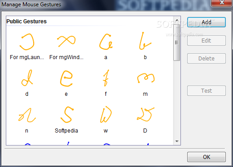The width and height of the screenshot is (233, 167).
Task: Click the 'For mgLaun...' label text
Action: [x=27, y=57]
